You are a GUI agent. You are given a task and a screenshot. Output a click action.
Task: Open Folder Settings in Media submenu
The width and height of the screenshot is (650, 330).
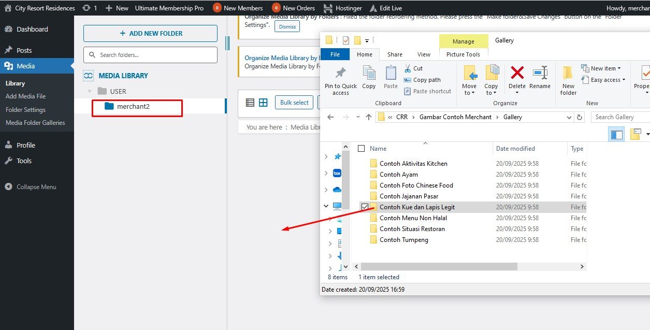25,110
